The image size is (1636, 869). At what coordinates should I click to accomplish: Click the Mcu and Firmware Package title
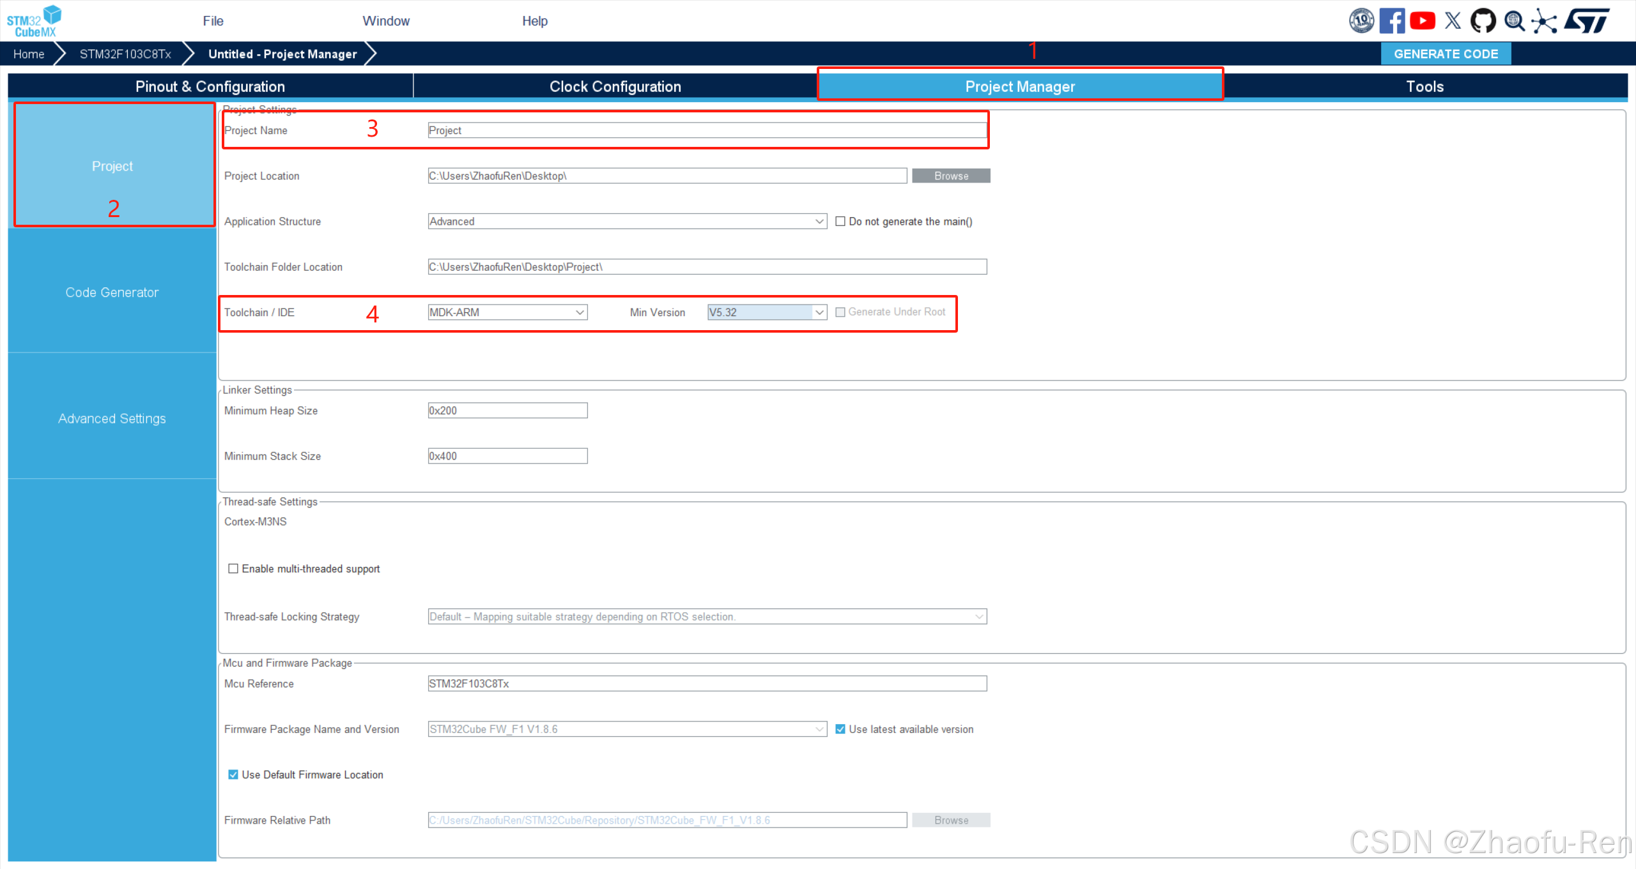click(x=287, y=663)
